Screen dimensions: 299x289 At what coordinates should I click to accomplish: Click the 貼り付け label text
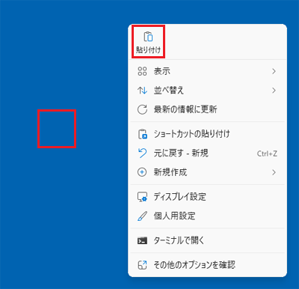pos(148,50)
